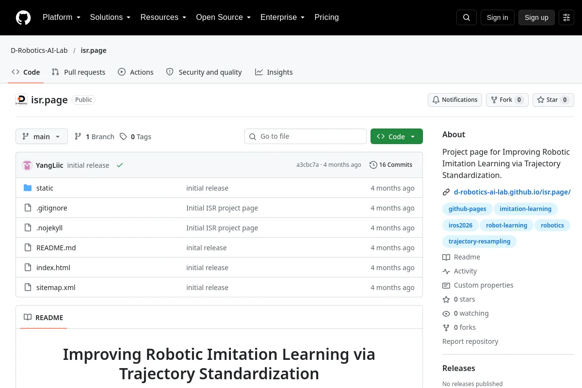Expand the Enterprise menu
Viewport: 582px width, 388px height.
click(x=283, y=17)
